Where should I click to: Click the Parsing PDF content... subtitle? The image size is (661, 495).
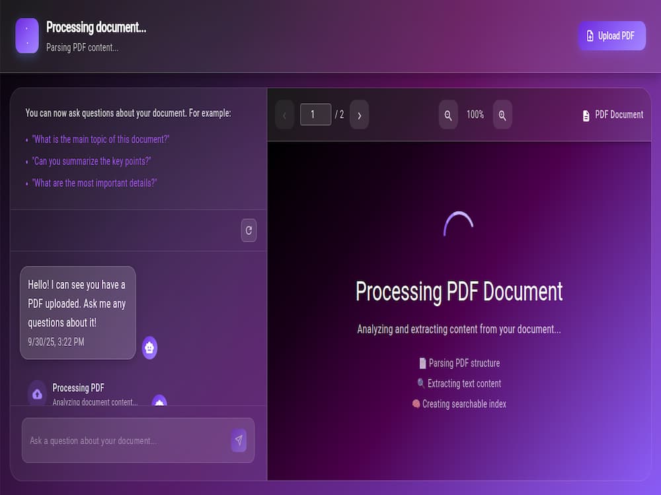coord(82,48)
